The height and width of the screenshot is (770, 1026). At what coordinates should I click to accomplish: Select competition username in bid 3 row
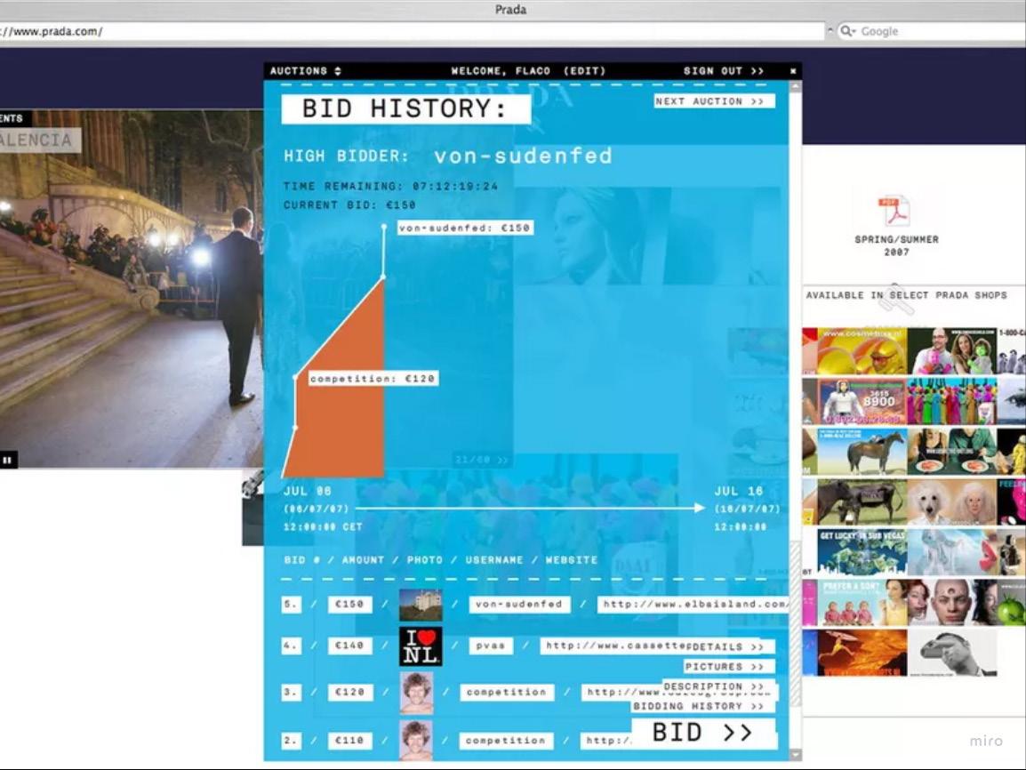(507, 692)
